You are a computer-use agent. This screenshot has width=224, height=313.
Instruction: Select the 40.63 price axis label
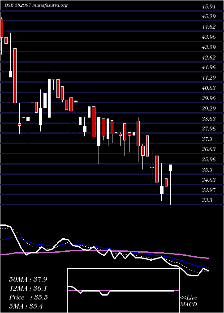(209, 88)
